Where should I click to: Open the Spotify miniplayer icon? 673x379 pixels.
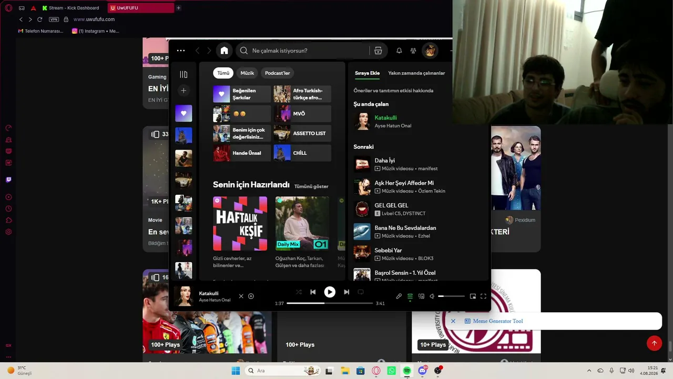click(473, 296)
